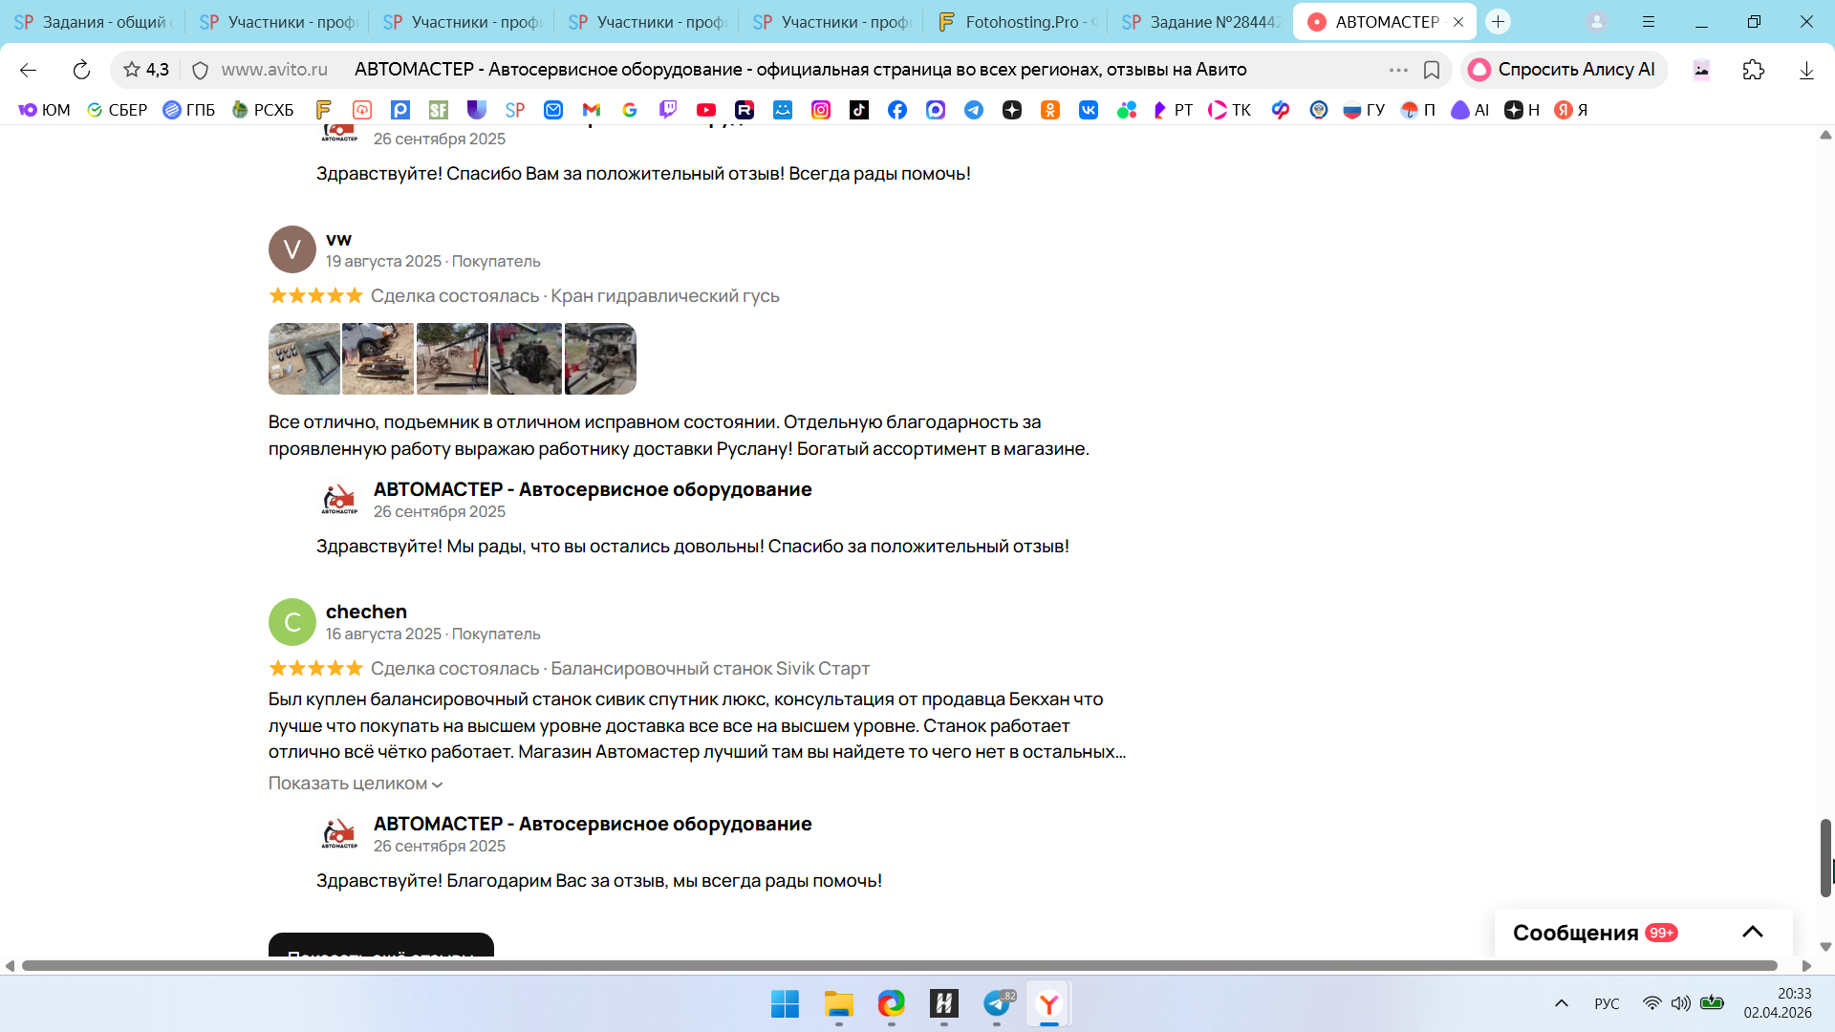Open the Instagram bookmark icon
The image size is (1835, 1032).
pos(821,110)
